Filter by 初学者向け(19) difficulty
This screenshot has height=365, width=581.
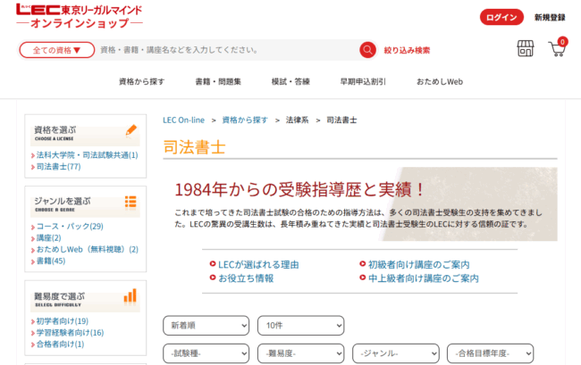click(63, 321)
